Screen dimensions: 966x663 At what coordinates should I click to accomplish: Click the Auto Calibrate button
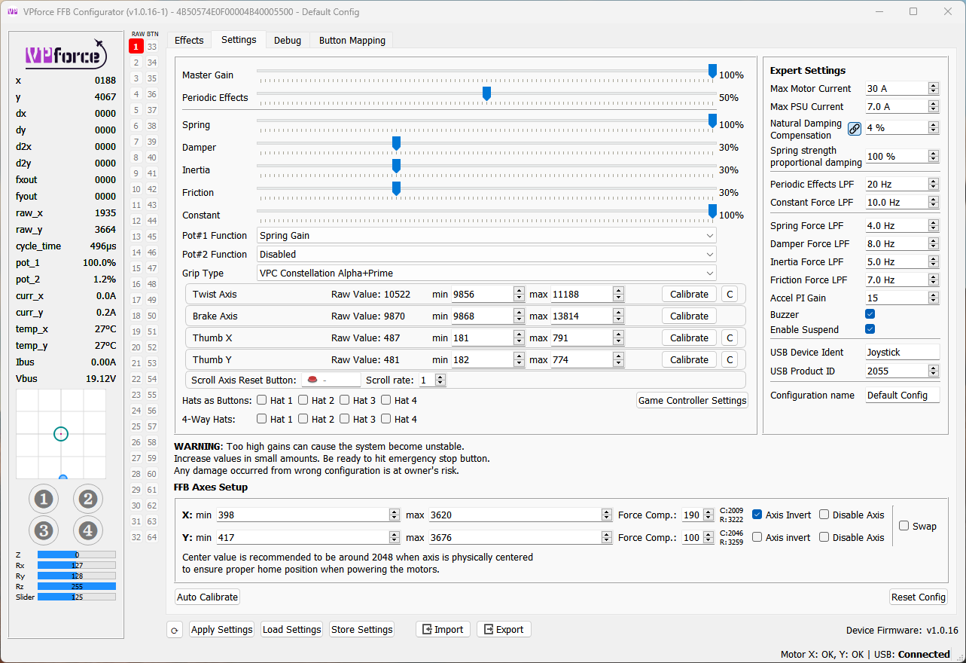[207, 597]
